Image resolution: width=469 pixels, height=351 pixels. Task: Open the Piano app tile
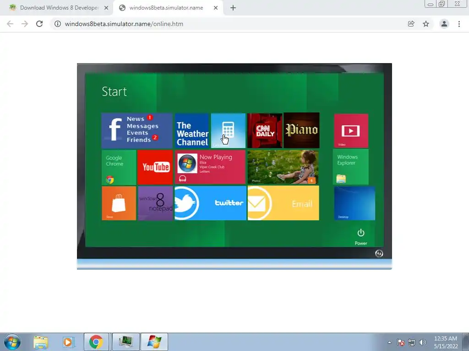[x=301, y=130]
